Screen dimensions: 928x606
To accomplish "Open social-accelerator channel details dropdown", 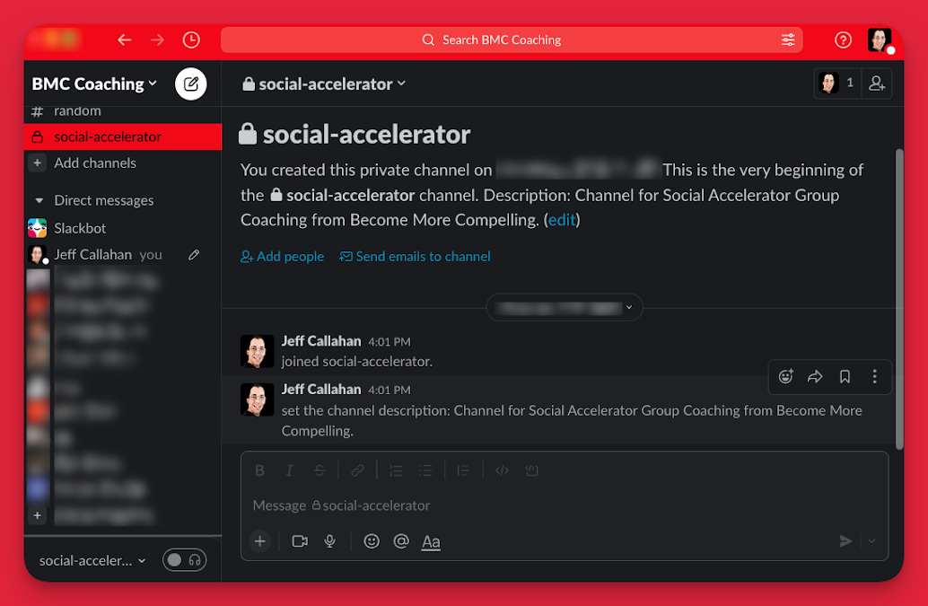I will click(324, 83).
